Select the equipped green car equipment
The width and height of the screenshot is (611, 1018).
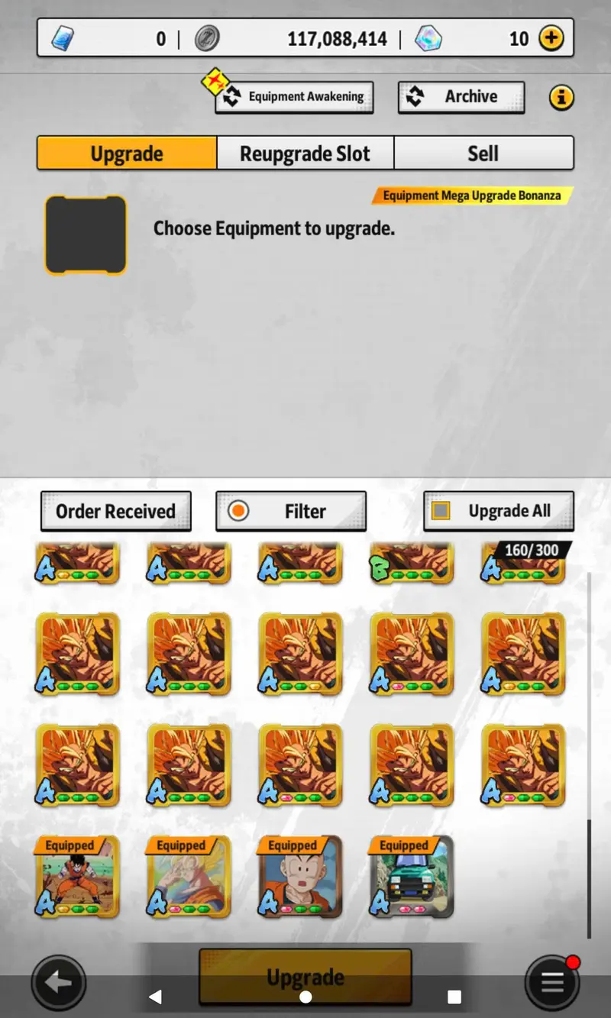tap(412, 877)
